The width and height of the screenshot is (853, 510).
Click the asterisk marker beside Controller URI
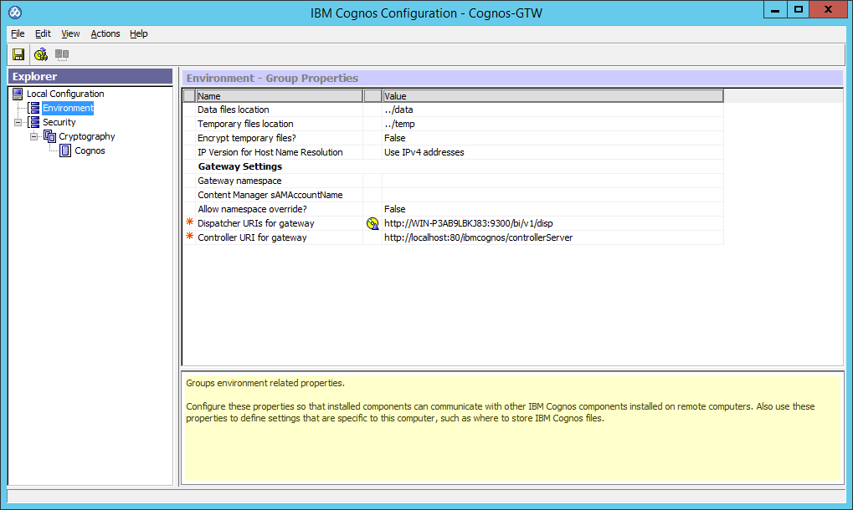[x=189, y=236]
